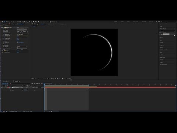Select the Puppet Pin tool
This screenshot has height=133, width=177.
pyautogui.click(x=38, y=22)
